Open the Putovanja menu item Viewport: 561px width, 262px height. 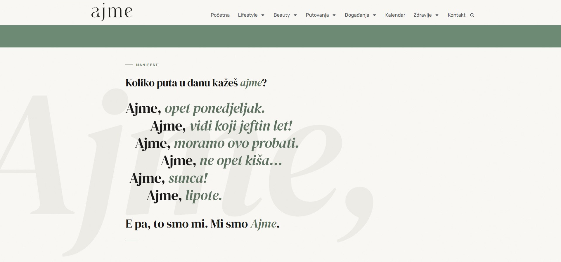click(x=317, y=15)
